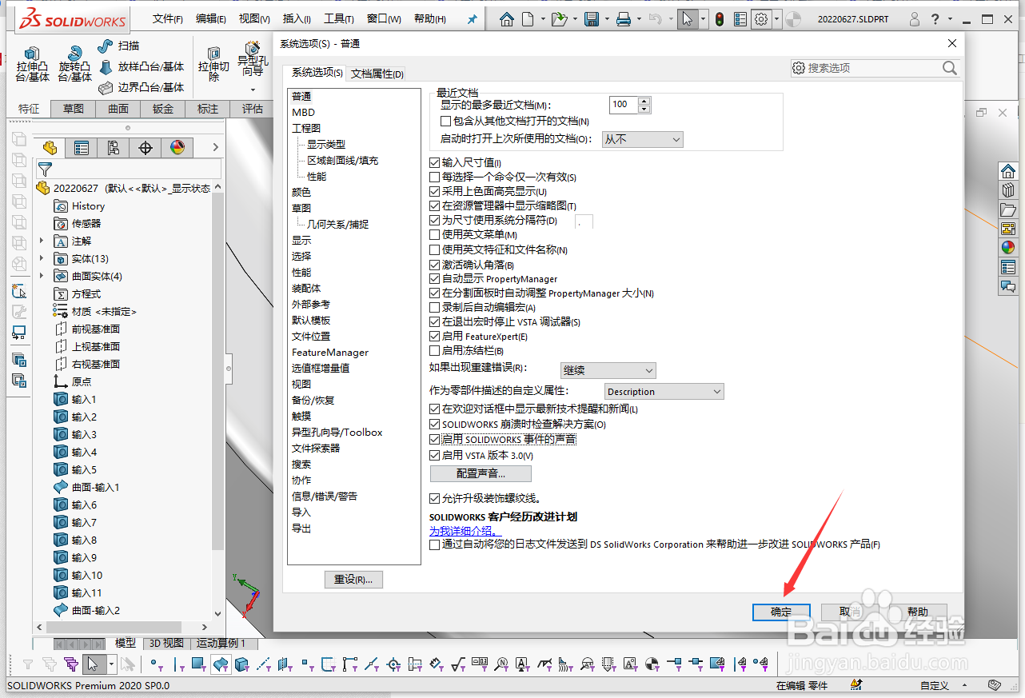Expand more manager tabs chevron arrow

pyautogui.click(x=215, y=148)
